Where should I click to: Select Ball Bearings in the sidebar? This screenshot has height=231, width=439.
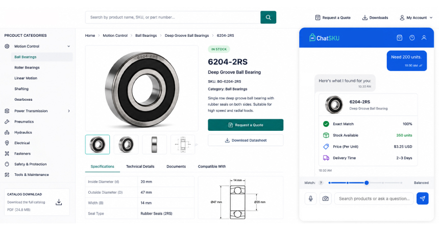(42, 57)
